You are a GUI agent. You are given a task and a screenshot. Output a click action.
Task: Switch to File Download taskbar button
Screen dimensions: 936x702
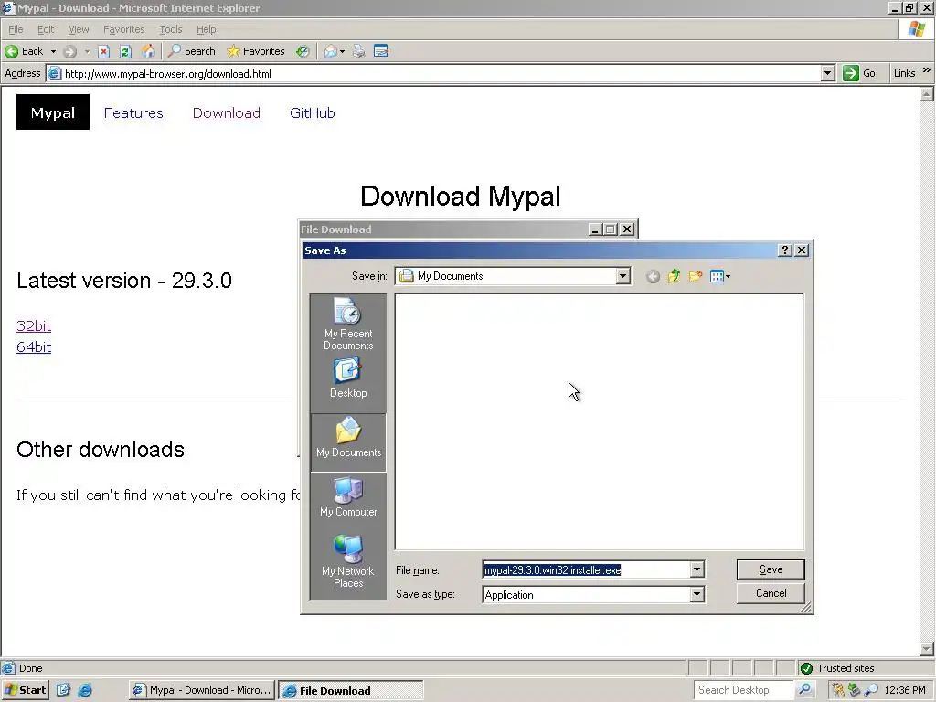pos(351,690)
